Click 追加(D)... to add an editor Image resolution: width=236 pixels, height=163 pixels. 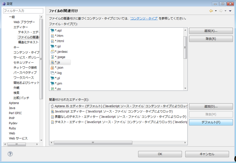point(211,107)
